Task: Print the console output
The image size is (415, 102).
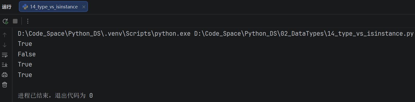Action: coord(5,75)
